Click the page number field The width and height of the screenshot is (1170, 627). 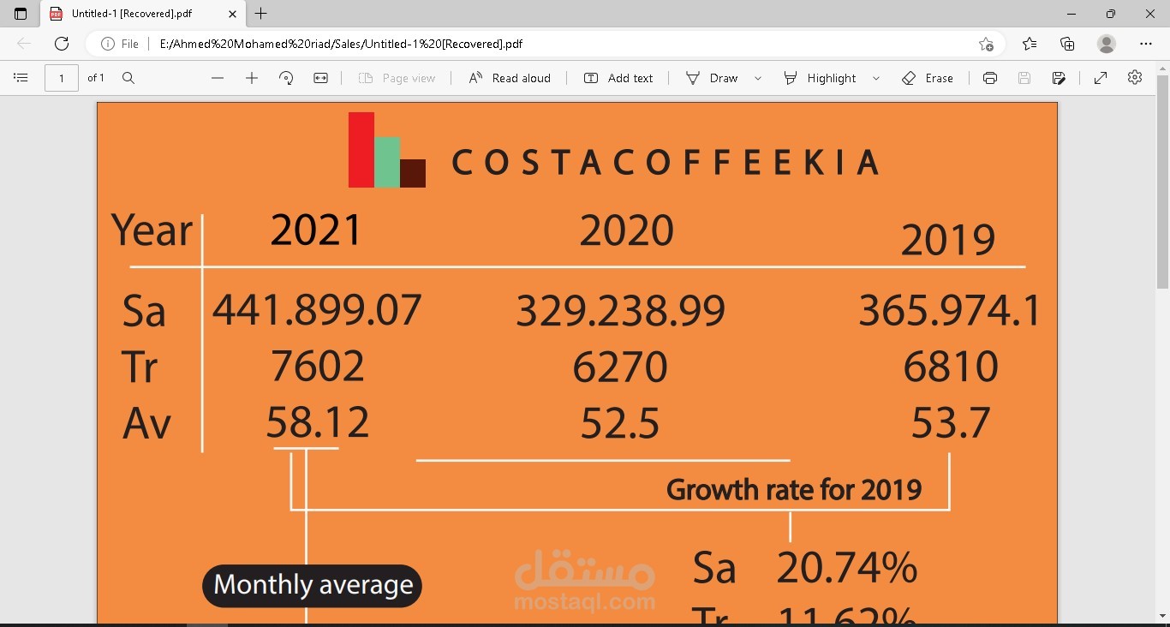(x=62, y=78)
